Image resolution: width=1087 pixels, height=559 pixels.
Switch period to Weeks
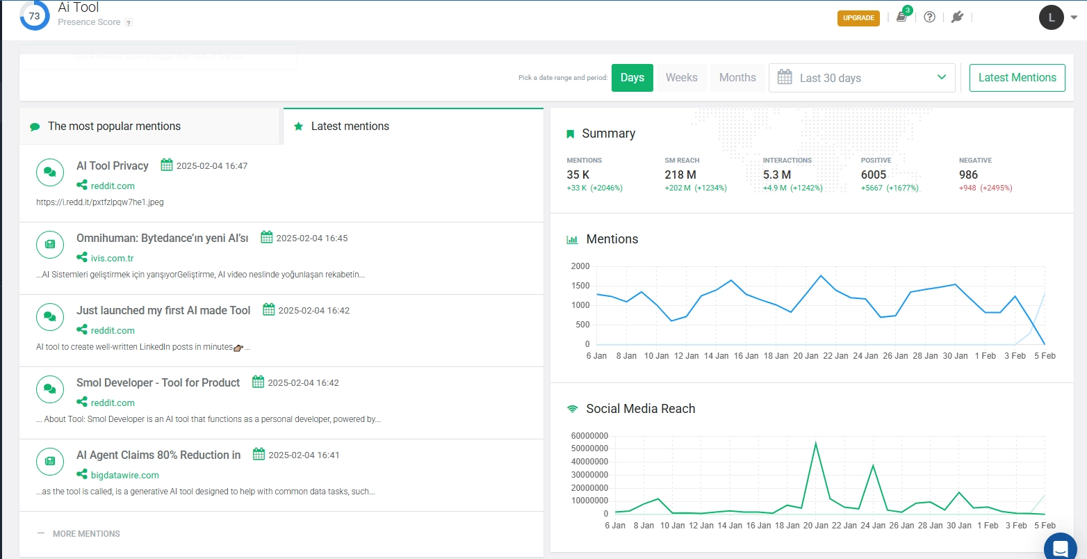[x=681, y=78]
